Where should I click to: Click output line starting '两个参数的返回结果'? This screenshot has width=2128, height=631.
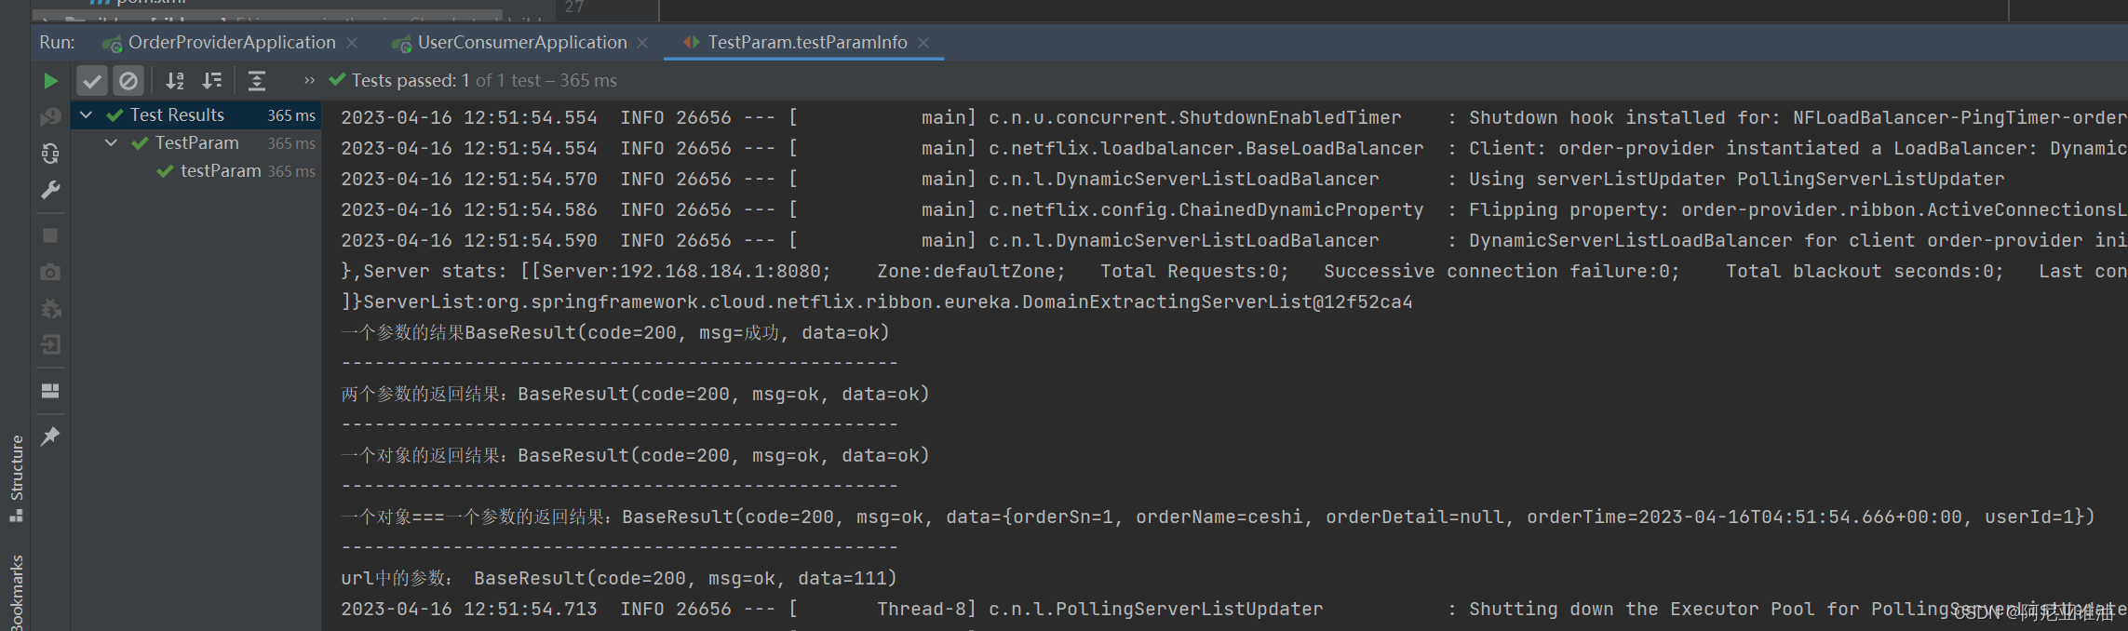tap(635, 394)
